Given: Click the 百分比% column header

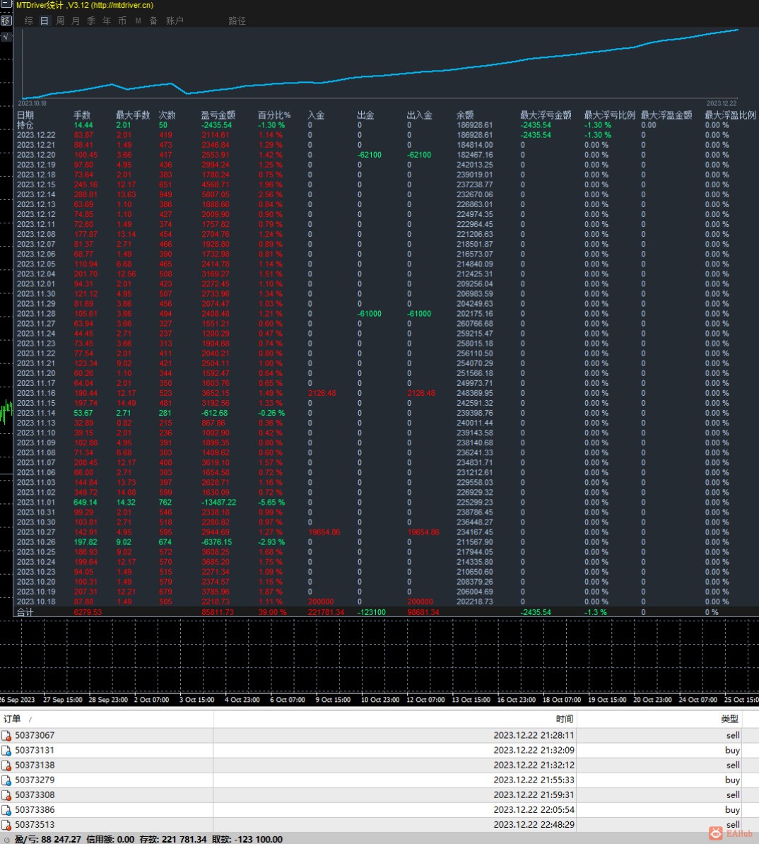Looking at the screenshot, I should [274, 115].
